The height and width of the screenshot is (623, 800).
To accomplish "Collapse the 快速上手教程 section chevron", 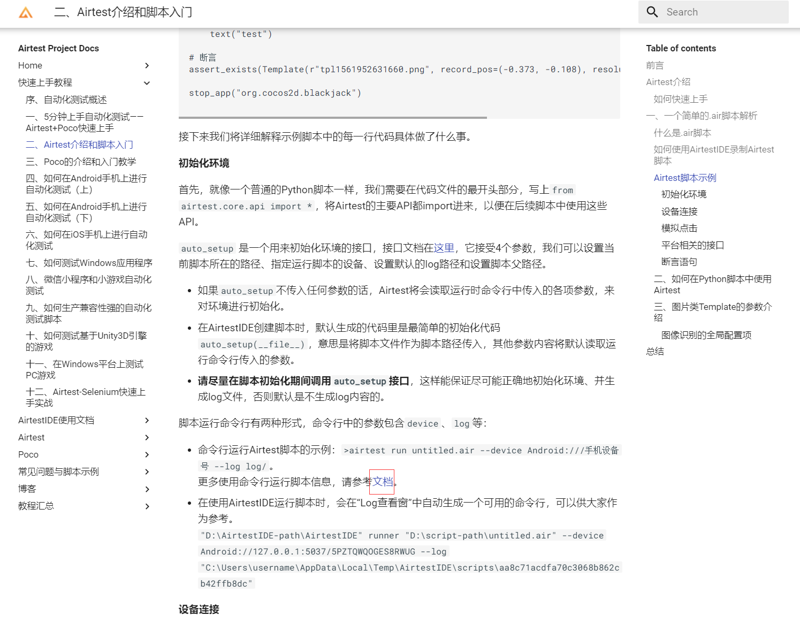I will 147,82.
